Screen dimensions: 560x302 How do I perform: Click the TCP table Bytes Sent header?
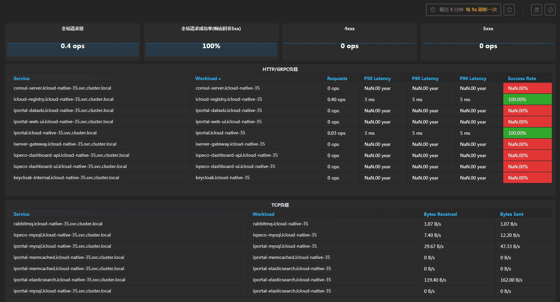512,214
